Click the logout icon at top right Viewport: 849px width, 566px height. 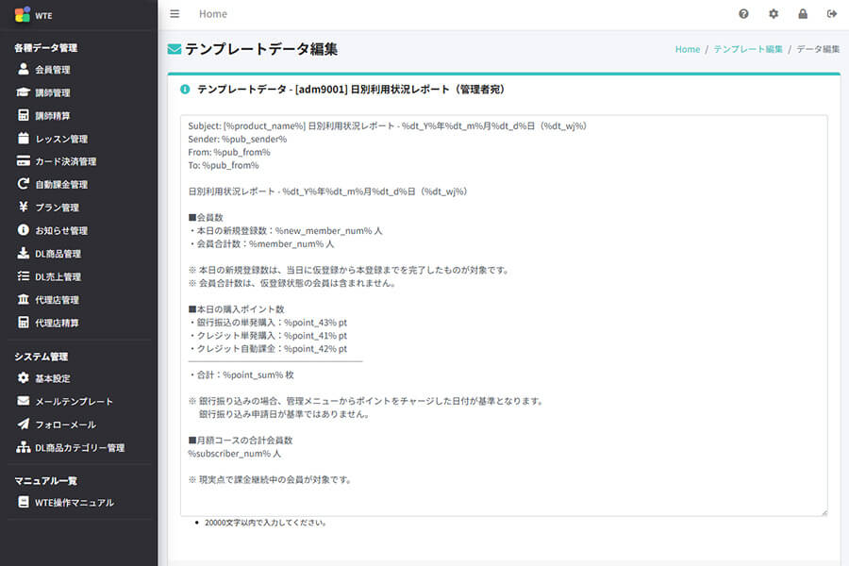click(x=832, y=13)
